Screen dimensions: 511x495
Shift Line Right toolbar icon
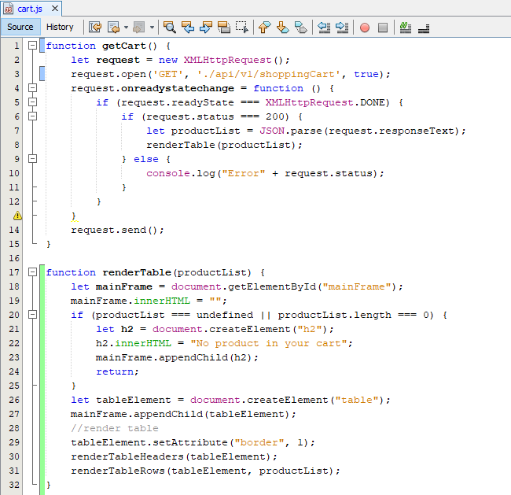point(342,27)
